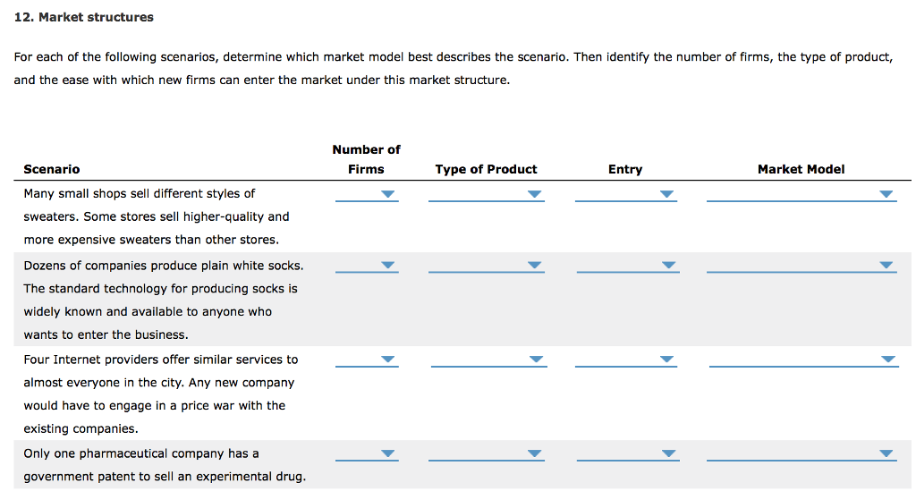Choose Type of Product for white socks row
The height and width of the screenshot is (491, 916).
pos(486,266)
